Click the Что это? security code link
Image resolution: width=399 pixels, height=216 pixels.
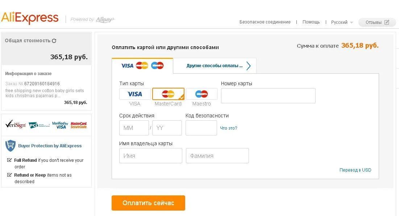(229, 128)
